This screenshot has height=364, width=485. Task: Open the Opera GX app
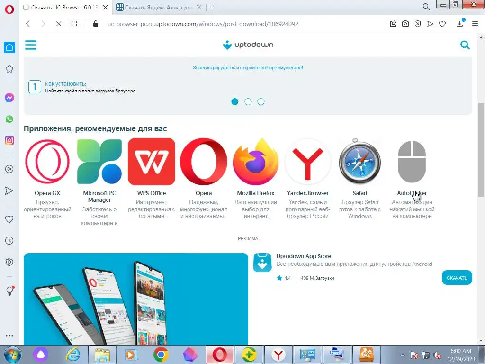tap(47, 178)
